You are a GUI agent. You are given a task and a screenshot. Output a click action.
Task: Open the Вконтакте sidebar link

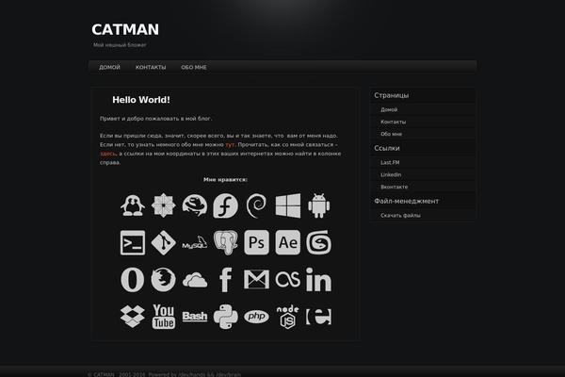coord(395,187)
